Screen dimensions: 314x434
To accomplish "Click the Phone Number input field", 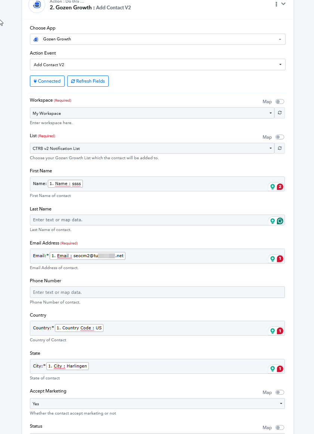I will pyautogui.click(x=157, y=292).
